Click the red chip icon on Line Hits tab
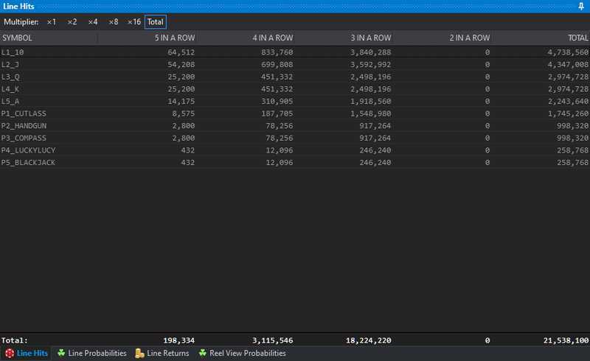This screenshot has width=590, height=361. pos(10,353)
